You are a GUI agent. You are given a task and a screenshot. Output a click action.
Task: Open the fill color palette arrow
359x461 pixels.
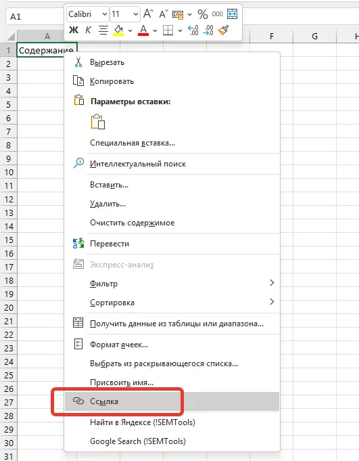tap(130, 30)
